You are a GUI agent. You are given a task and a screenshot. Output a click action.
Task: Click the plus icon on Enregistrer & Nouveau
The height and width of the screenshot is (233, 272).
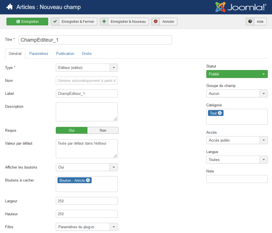click(104, 21)
